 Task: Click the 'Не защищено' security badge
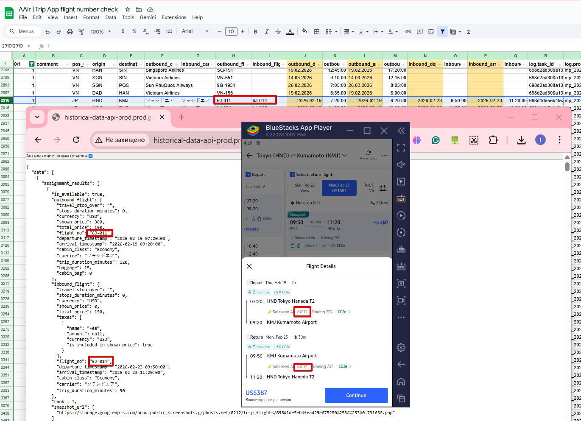point(120,140)
